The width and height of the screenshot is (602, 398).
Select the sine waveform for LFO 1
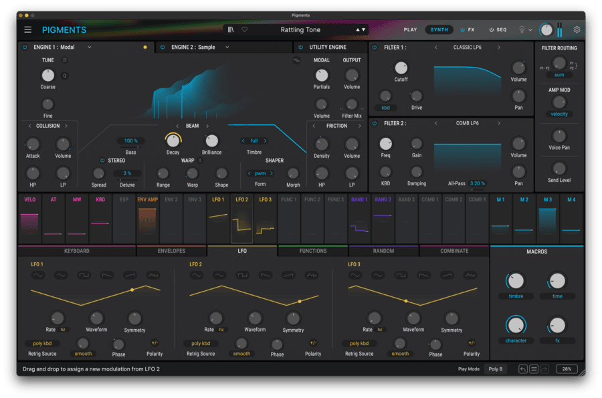37,275
